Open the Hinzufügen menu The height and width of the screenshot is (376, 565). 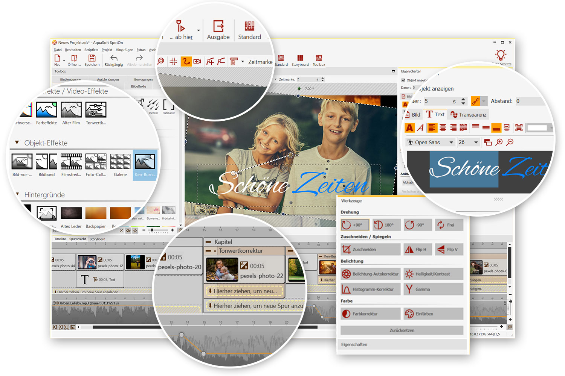124,50
